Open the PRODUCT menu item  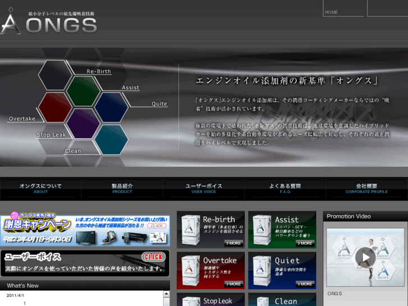tap(122, 189)
